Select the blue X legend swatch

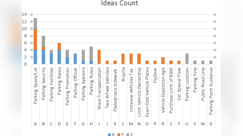click(x=109, y=134)
